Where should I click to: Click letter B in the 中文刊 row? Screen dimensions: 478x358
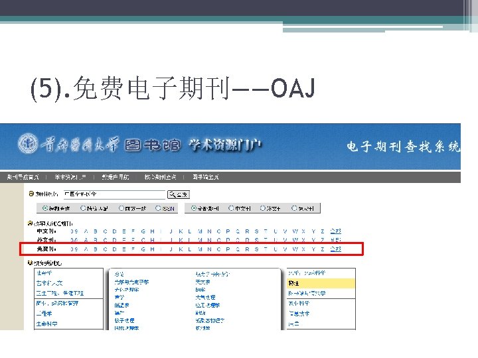coord(96,231)
